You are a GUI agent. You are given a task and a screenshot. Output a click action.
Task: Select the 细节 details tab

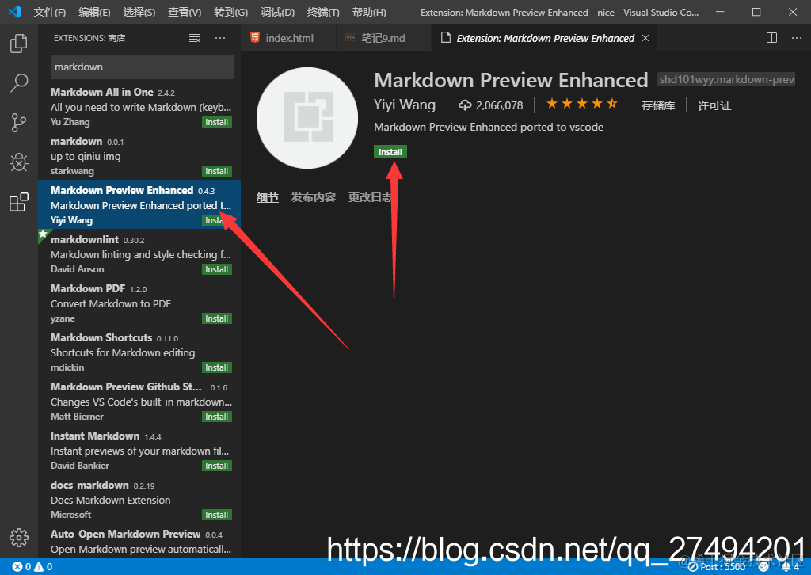click(x=268, y=197)
